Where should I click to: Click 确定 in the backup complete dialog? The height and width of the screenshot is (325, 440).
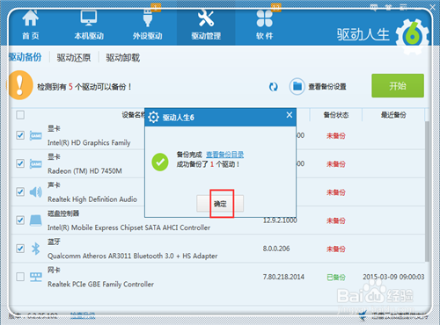[x=220, y=204]
